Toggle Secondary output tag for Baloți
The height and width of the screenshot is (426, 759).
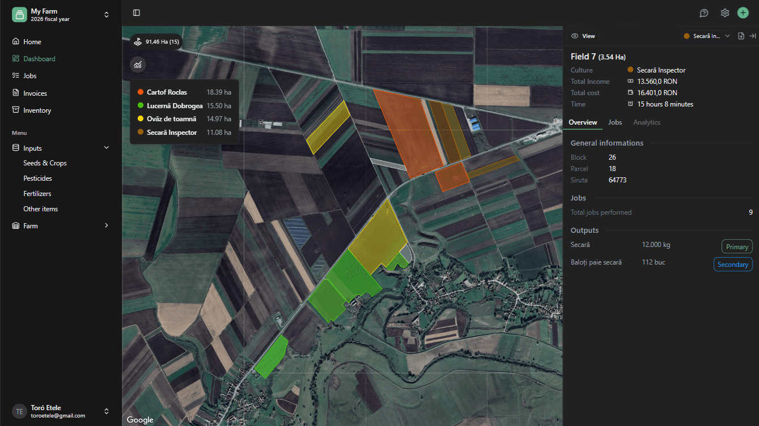pos(732,264)
